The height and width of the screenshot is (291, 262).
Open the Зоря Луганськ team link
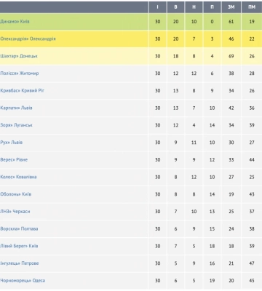pyautogui.click(x=16, y=125)
